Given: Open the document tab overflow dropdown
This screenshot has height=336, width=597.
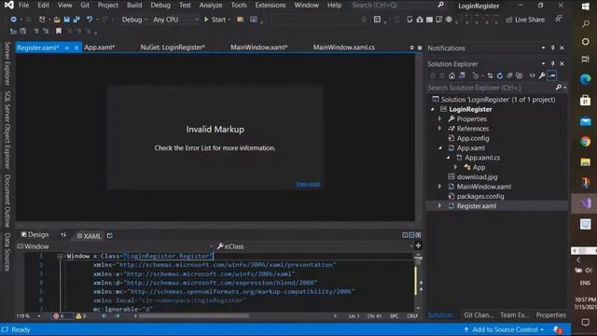Looking at the screenshot, I should tap(411, 48).
